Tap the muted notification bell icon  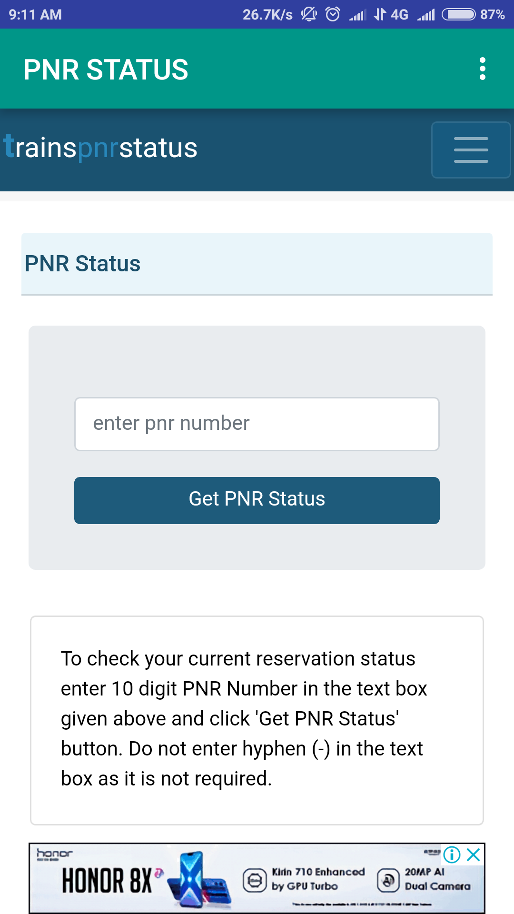pos(308,14)
